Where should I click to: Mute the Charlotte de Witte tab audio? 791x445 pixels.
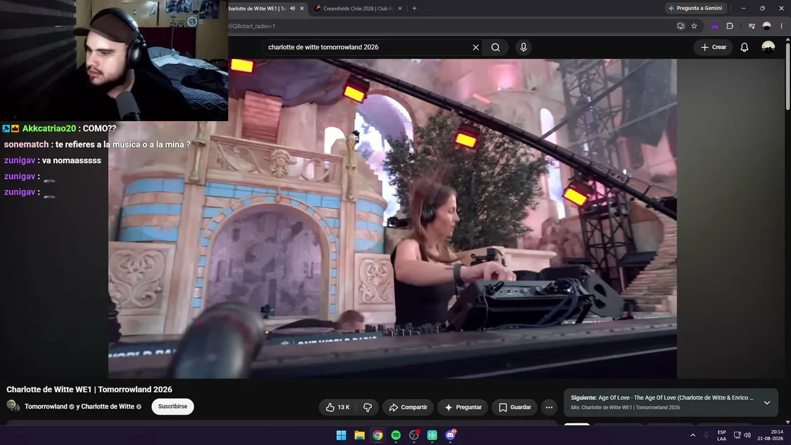point(292,9)
